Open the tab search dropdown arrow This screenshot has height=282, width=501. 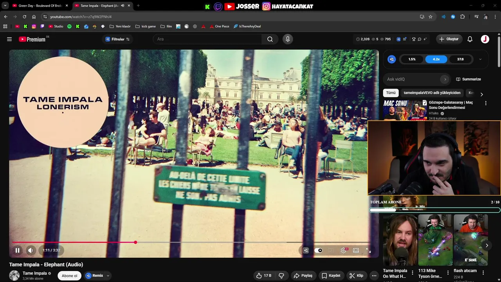5,6
